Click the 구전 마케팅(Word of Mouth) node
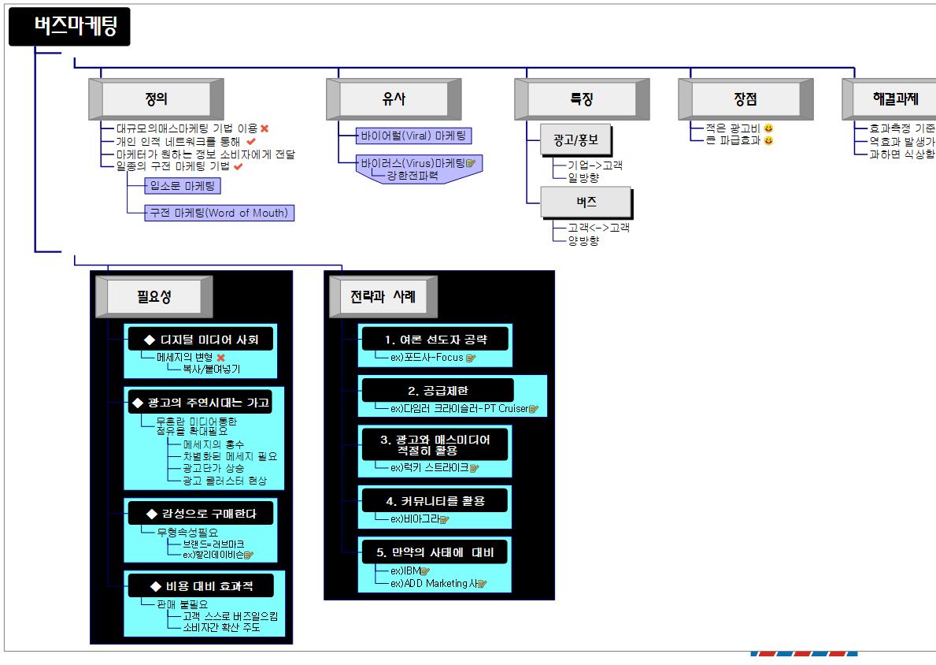This screenshot has height=665, width=936. (x=220, y=213)
